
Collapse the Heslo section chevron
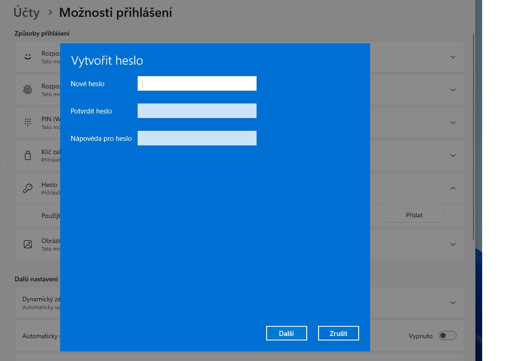(x=453, y=188)
